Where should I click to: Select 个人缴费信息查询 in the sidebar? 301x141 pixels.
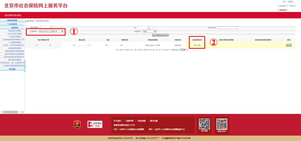(x=15, y=42)
